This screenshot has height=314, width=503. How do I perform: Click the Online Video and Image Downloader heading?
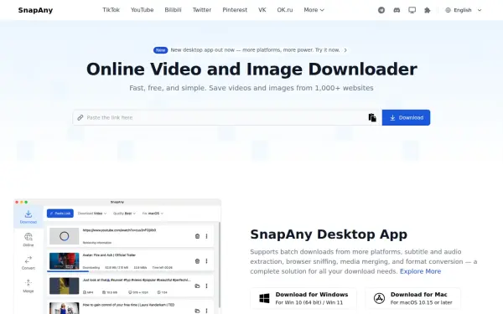tap(251, 69)
